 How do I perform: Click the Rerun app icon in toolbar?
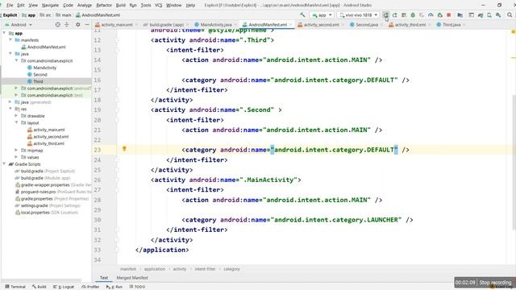coord(385,15)
